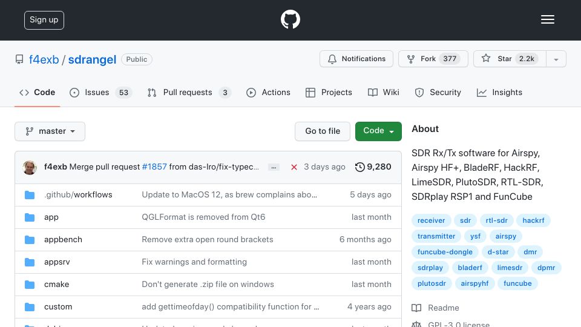Click the failed status red X icon
Screen dimensions: 581x327
pyautogui.click(x=294, y=167)
